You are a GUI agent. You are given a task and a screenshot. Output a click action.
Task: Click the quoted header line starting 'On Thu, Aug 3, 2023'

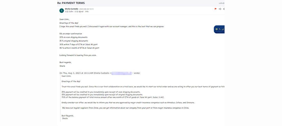pos(100,73)
